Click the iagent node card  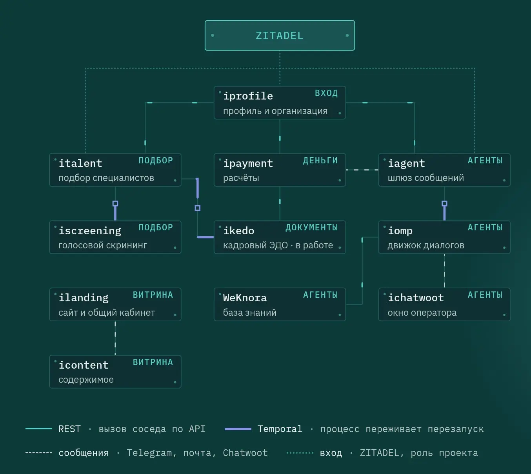pyautogui.click(x=444, y=170)
